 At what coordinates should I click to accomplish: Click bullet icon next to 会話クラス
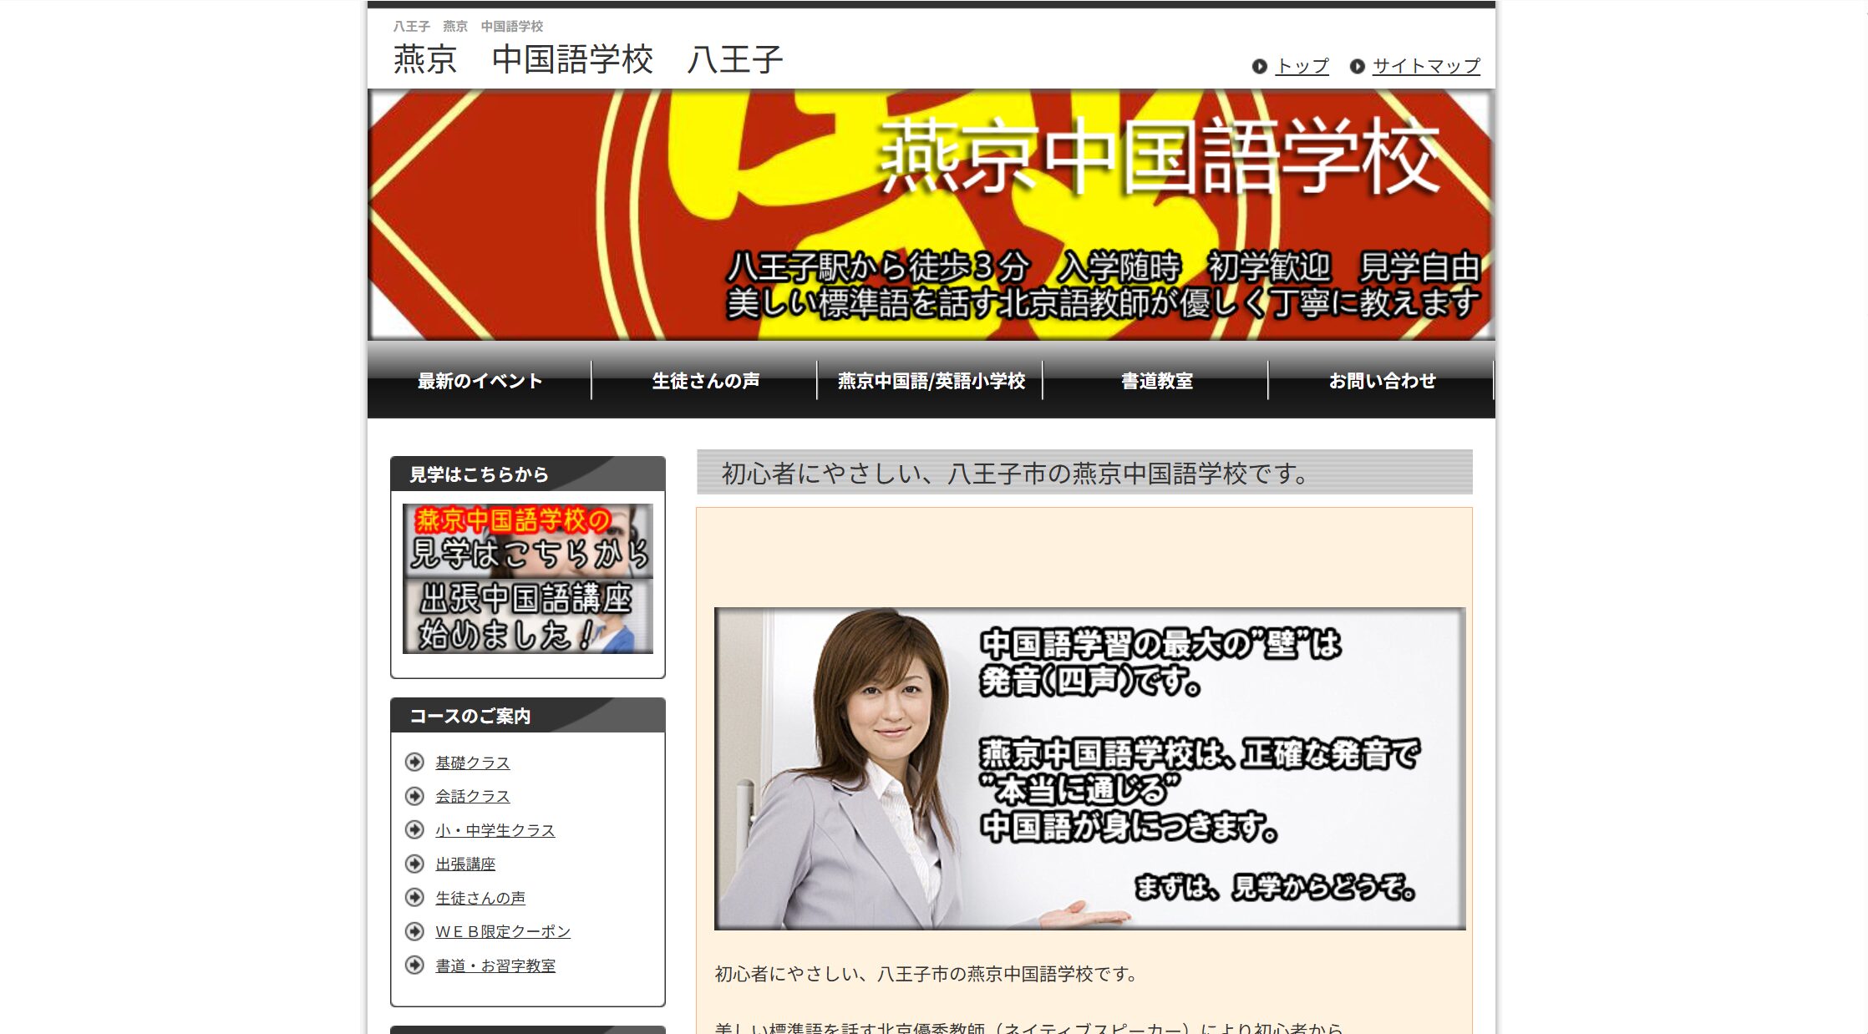coord(414,796)
